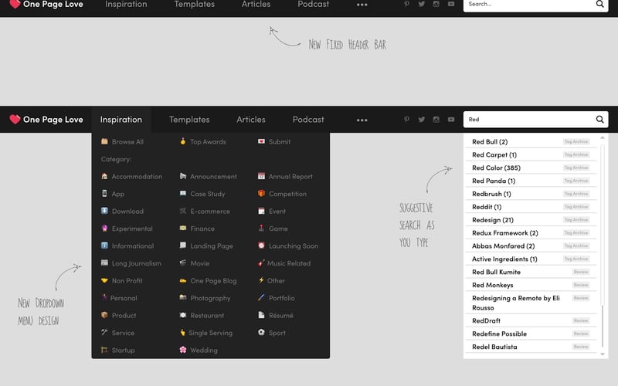Select the 'Reddit (1)' suggestion
The height and width of the screenshot is (386, 618).
click(531, 206)
